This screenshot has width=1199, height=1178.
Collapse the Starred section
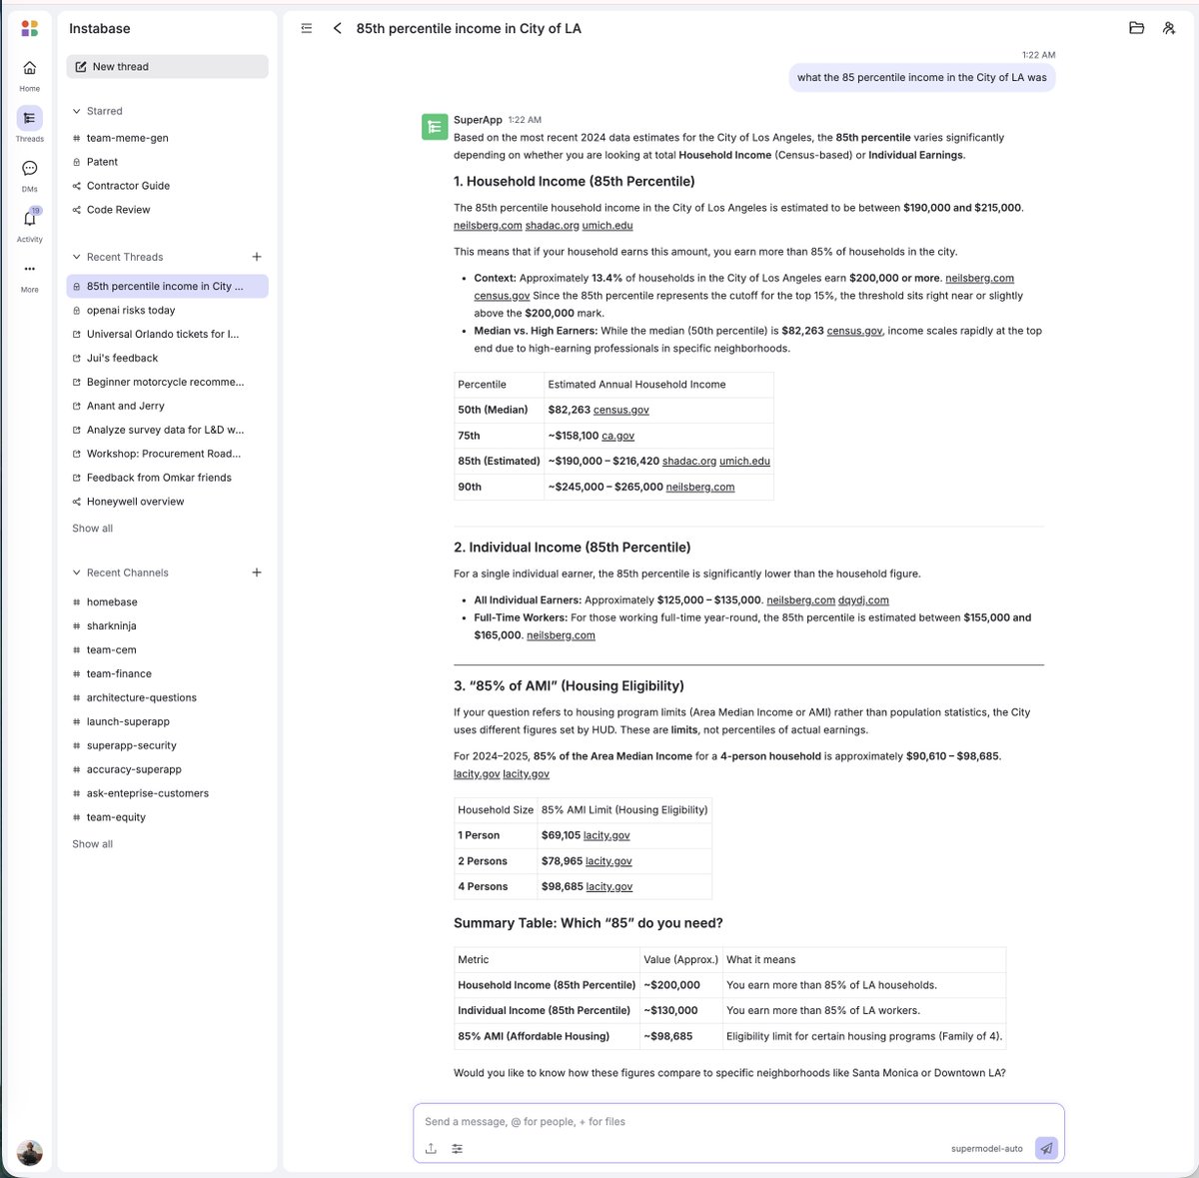[77, 111]
